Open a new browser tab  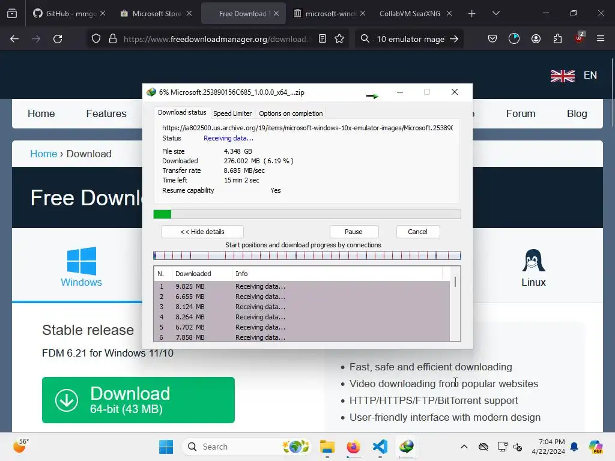[472, 14]
